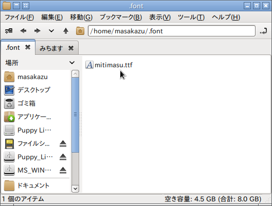Click the 1 個のアイテム status text
The image size is (272, 206).
(x=23, y=199)
